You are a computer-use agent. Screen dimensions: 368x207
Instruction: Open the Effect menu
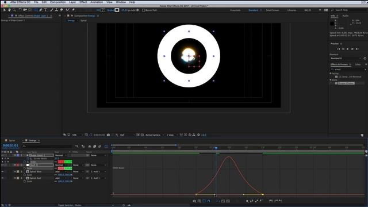(83, 2)
